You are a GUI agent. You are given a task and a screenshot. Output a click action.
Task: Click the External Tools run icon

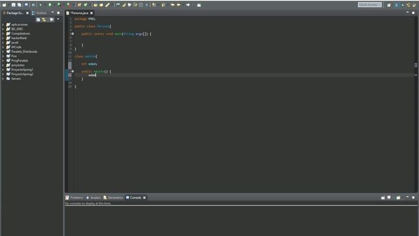click(68, 5)
